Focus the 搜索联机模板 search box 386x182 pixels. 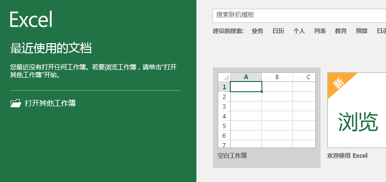coord(299,15)
